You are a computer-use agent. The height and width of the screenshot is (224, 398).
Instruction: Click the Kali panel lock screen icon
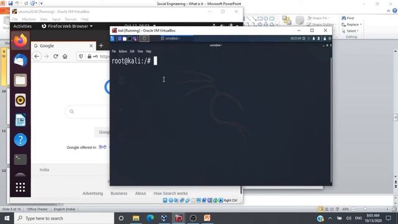[x=325, y=39]
